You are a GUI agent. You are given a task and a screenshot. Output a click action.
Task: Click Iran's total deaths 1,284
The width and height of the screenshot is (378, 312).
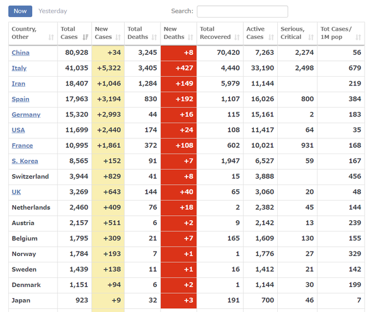[147, 84]
